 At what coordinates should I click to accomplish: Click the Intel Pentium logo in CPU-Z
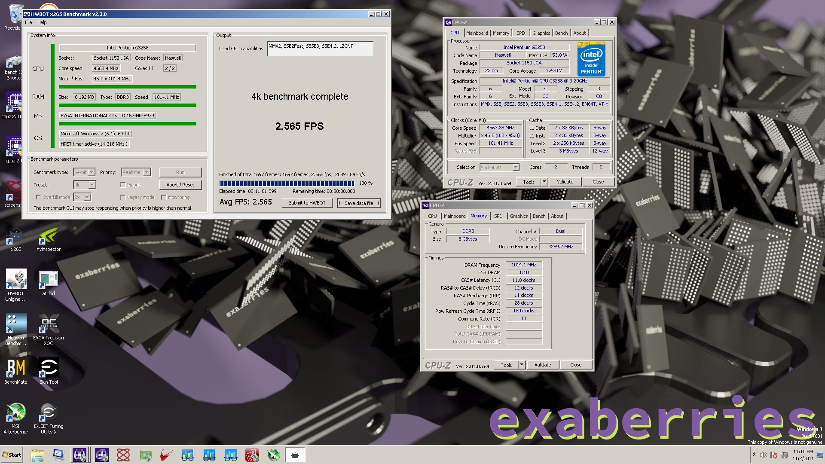pyautogui.click(x=591, y=59)
